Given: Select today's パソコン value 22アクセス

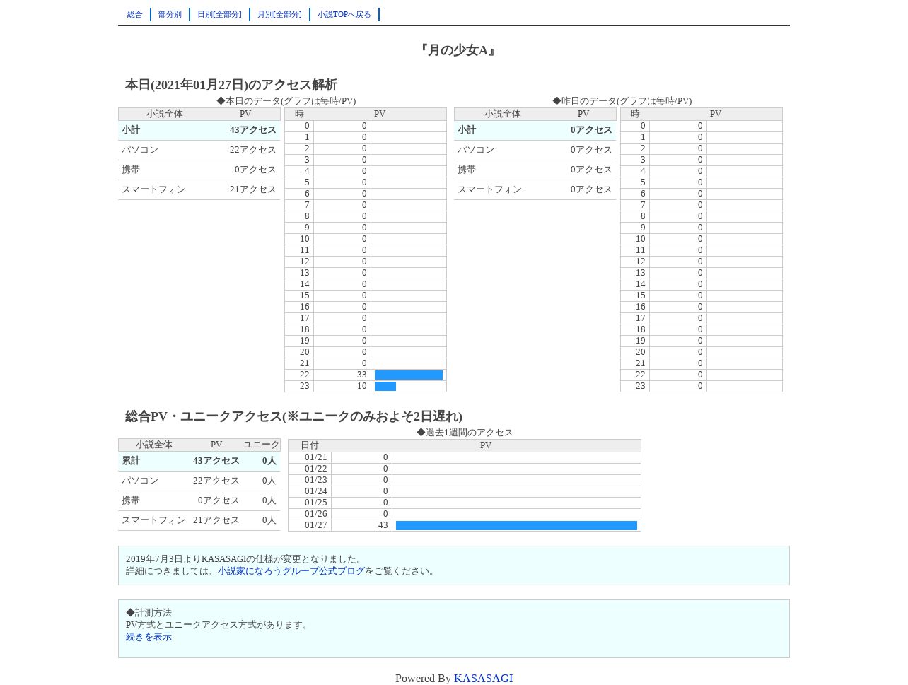Looking at the screenshot, I should pos(253,150).
